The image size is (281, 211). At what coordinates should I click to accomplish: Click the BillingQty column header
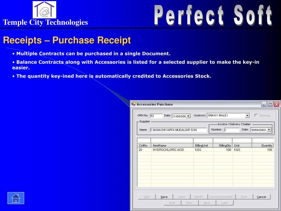click(223, 145)
